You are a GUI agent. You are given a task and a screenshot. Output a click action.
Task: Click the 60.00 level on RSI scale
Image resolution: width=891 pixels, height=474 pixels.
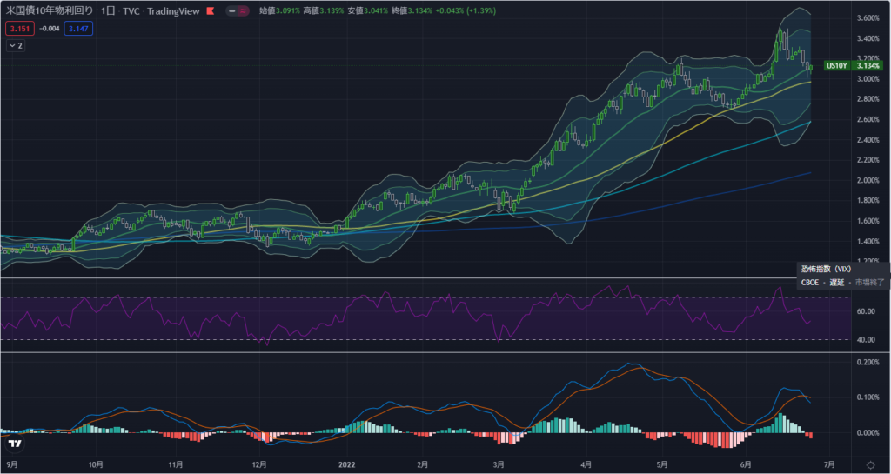coord(866,310)
